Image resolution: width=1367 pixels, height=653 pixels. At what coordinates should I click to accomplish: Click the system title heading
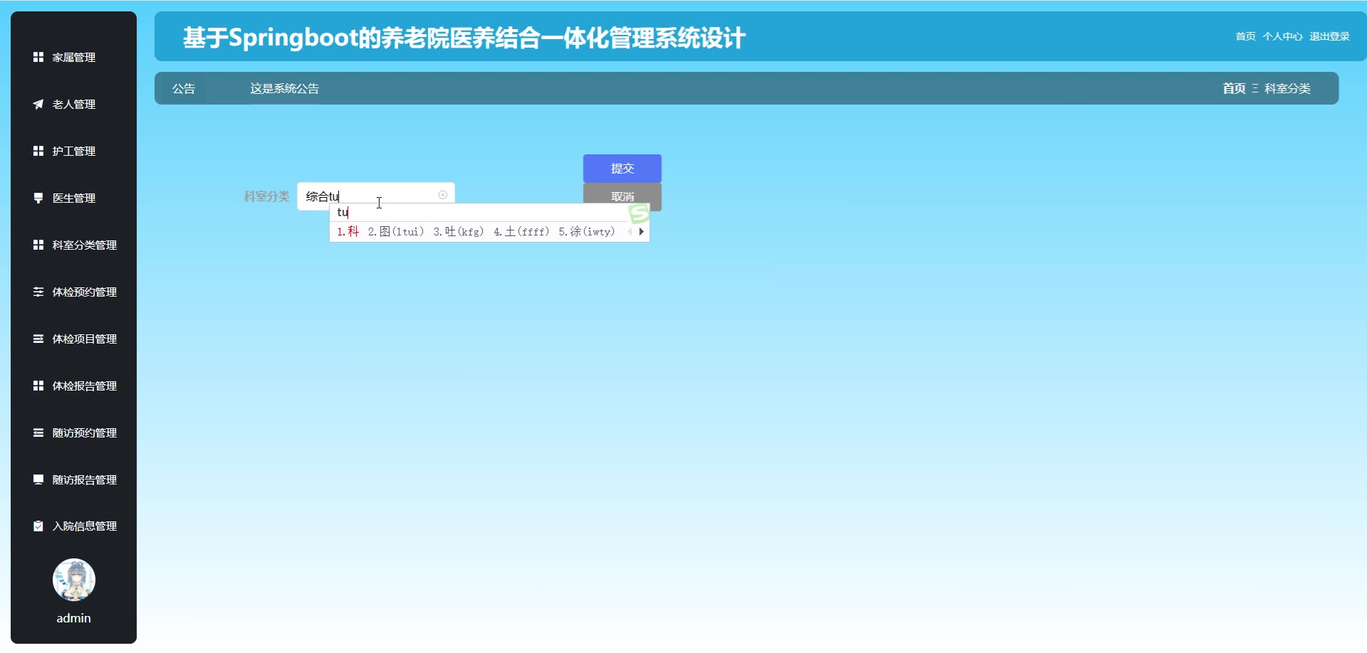[x=464, y=38]
